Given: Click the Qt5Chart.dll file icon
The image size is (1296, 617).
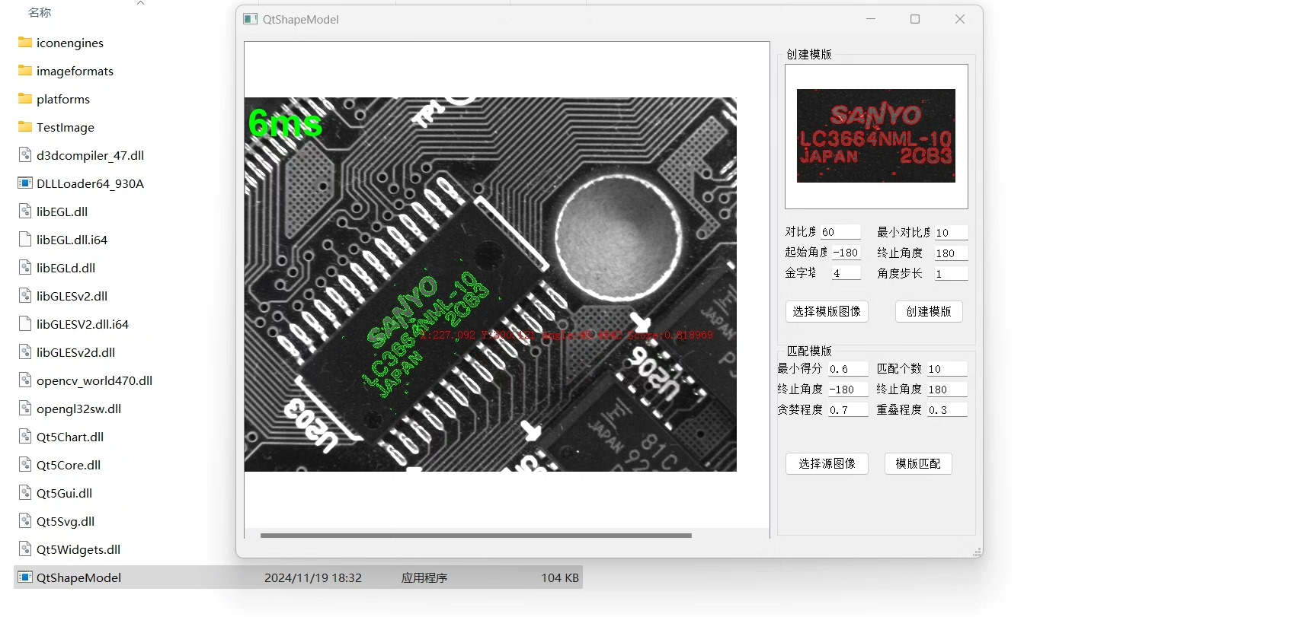Looking at the screenshot, I should pos(25,437).
